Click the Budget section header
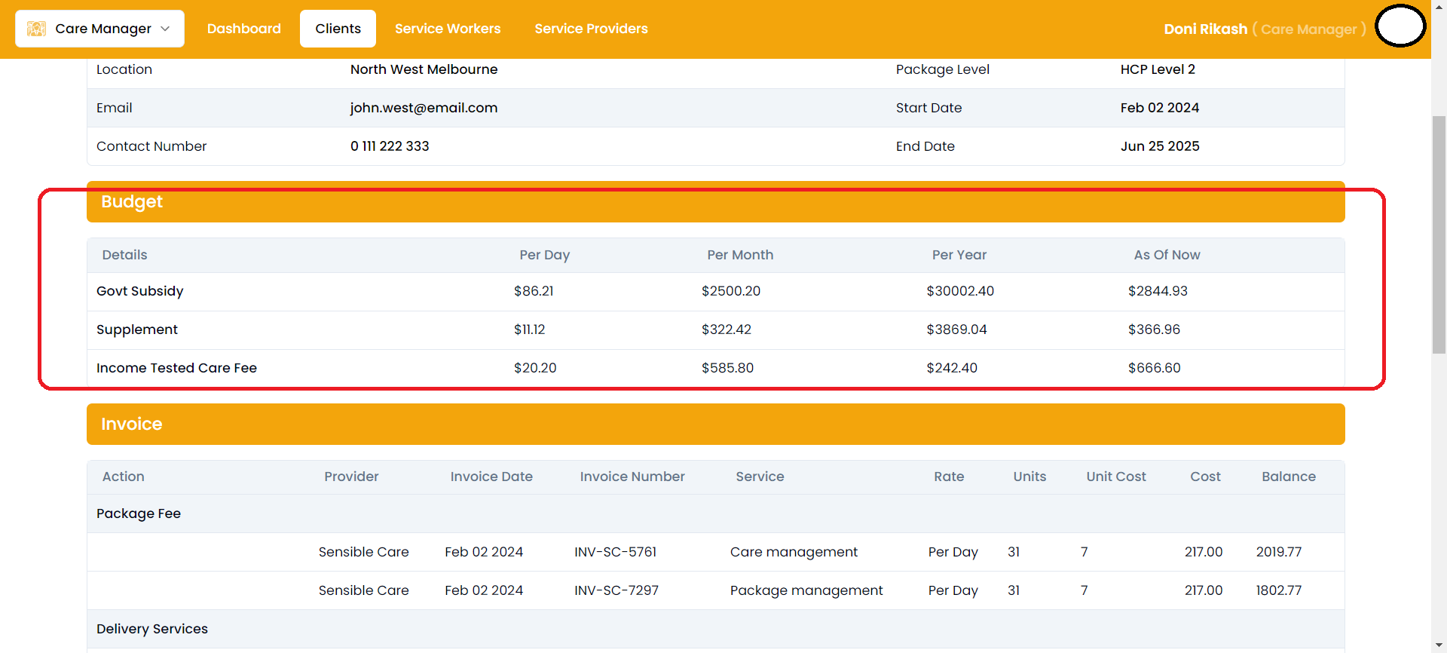Viewport: 1447px width, 653px height. pyautogui.click(x=715, y=202)
